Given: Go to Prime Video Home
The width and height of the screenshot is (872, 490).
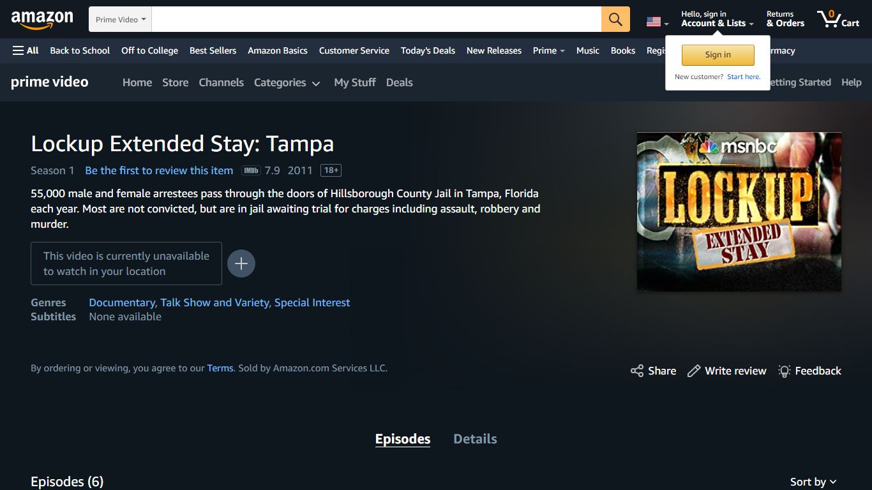Looking at the screenshot, I should (x=137, y=82).
